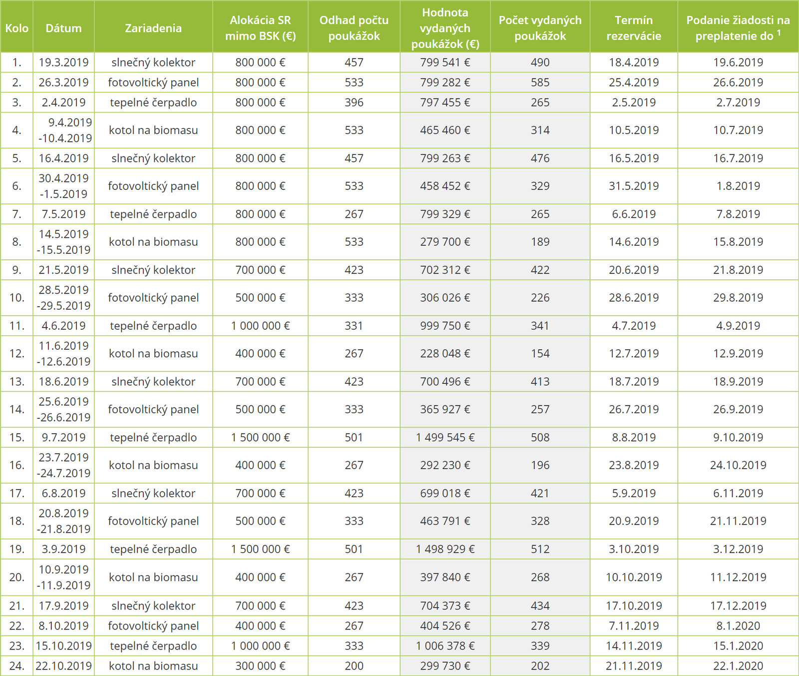The image size is (799, 676).
Task: Select the round number '24.'
Action: point(16,666)
